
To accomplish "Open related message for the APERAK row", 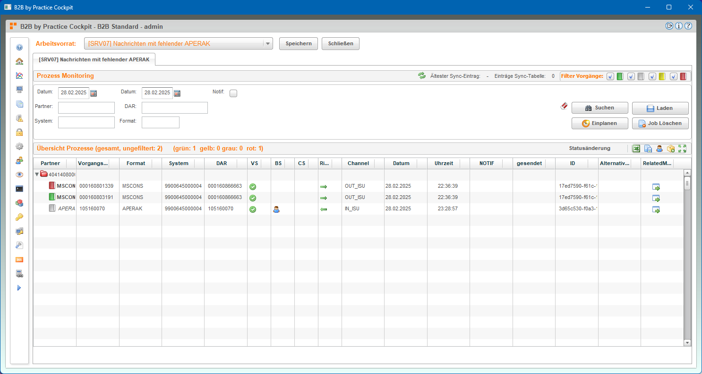I will point(656,210).
